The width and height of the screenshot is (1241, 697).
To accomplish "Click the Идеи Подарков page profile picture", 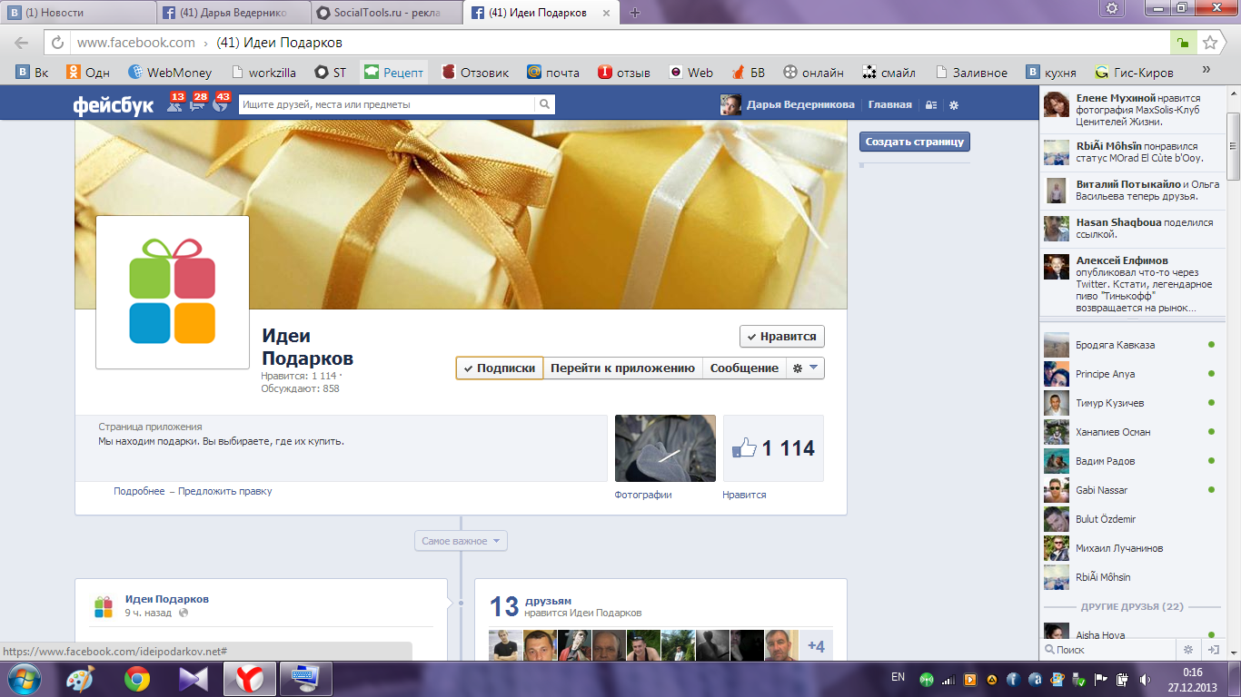I will coord(173,292).
